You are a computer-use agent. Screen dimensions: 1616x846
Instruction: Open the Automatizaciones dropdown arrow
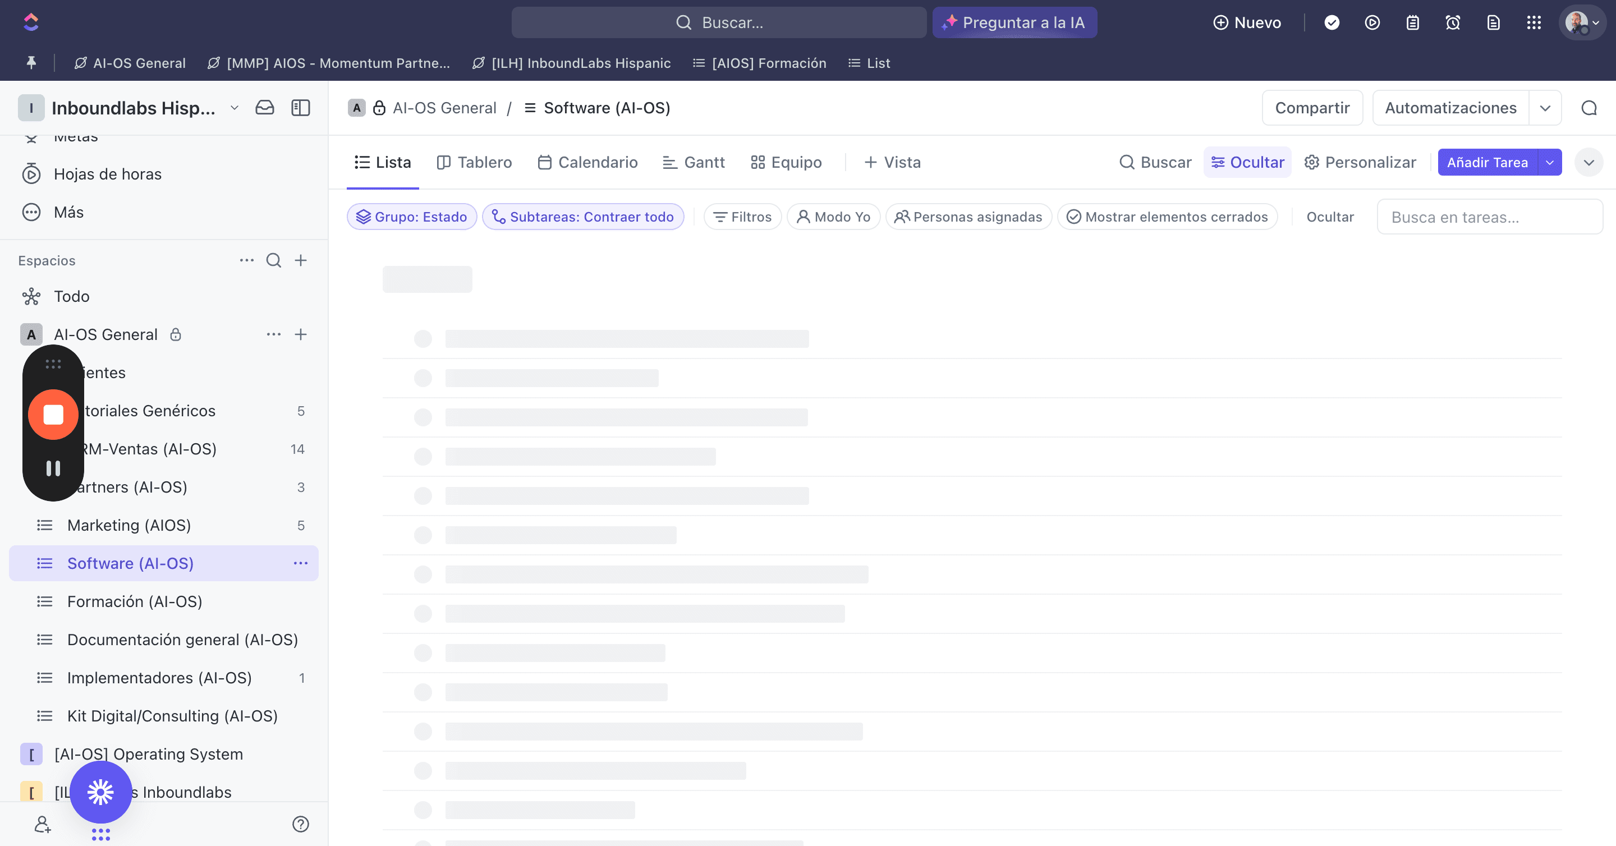coord(1545,108)
